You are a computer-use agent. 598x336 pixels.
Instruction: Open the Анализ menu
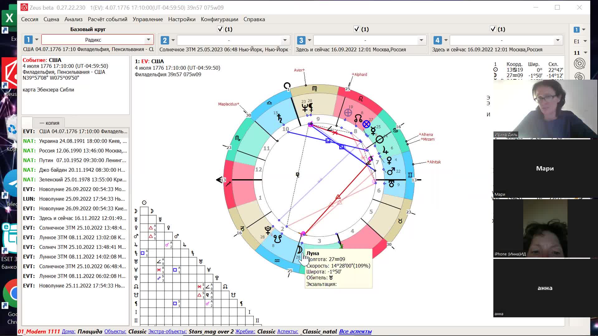click(74, 19)
